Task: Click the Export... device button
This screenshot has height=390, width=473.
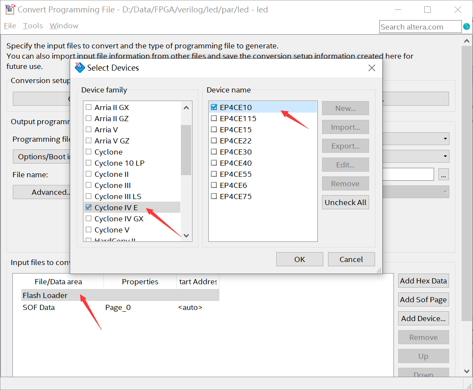Action: coord(346,146)
